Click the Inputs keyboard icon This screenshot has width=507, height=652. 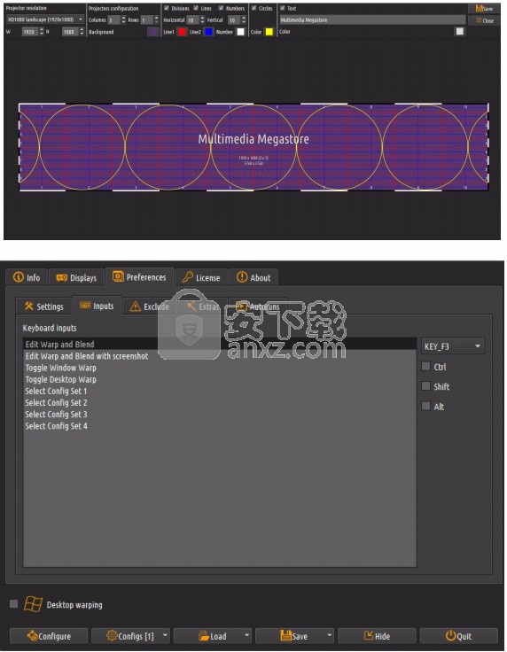(x=85, y=306)
